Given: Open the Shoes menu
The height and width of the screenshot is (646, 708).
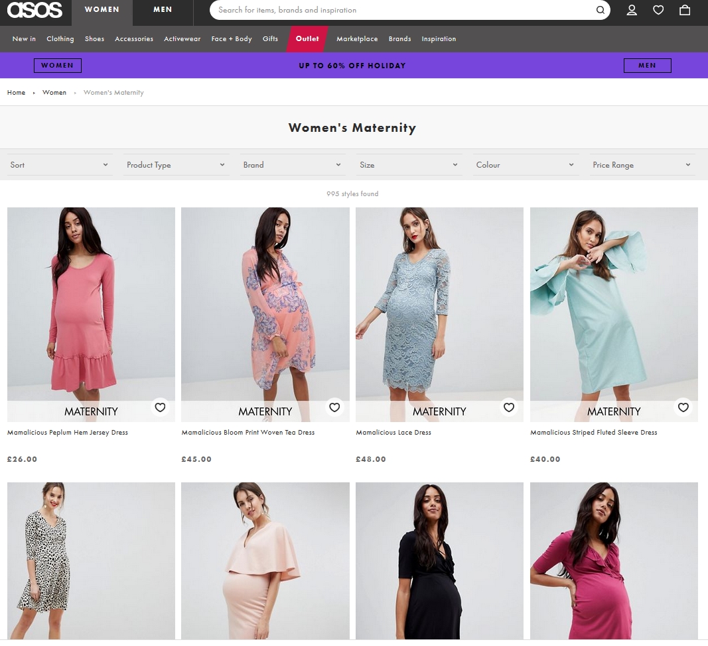Looking at the screenshot, I should pyautogui.click(x=94, y=39).
